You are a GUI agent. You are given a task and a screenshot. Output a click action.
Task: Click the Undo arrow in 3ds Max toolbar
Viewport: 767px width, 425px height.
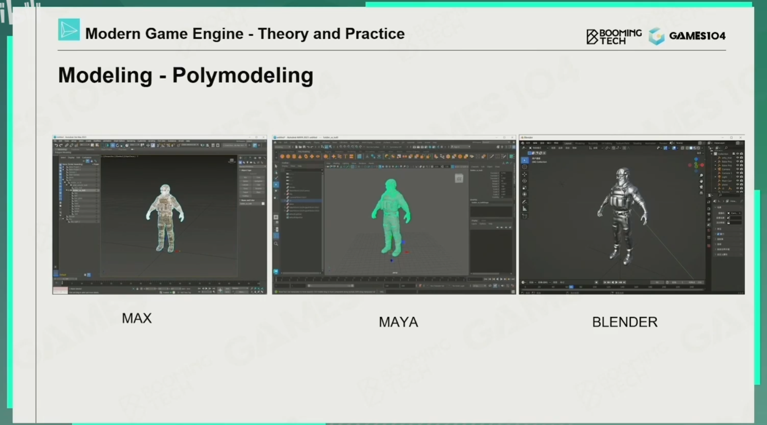tap(56, 145)
